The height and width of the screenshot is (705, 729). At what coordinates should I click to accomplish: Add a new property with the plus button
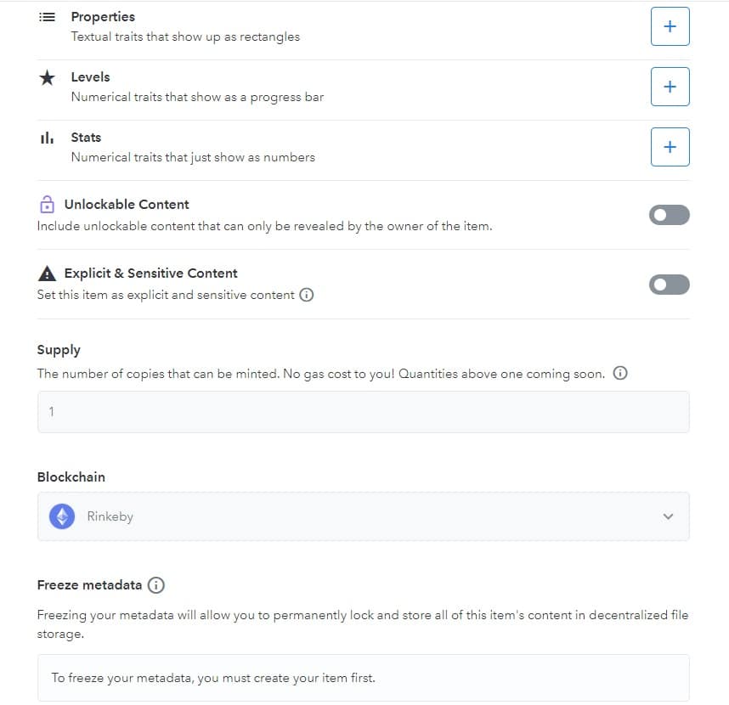tap(670, 26)
